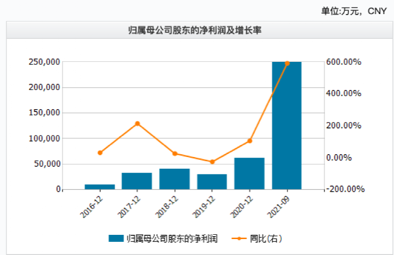Click the 2019-12 growth rate data point

tap(212, 162)
